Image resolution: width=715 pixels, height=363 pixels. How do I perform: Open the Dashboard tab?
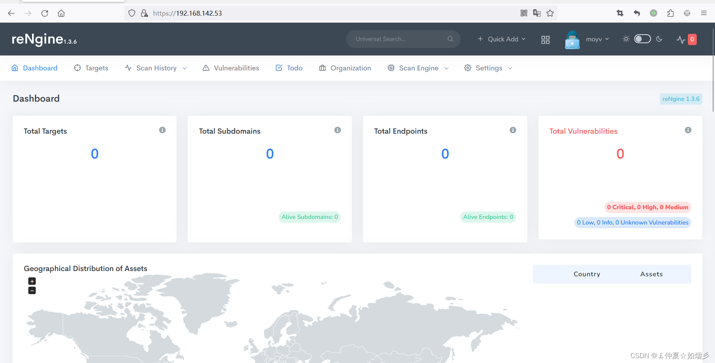[35, 68]
